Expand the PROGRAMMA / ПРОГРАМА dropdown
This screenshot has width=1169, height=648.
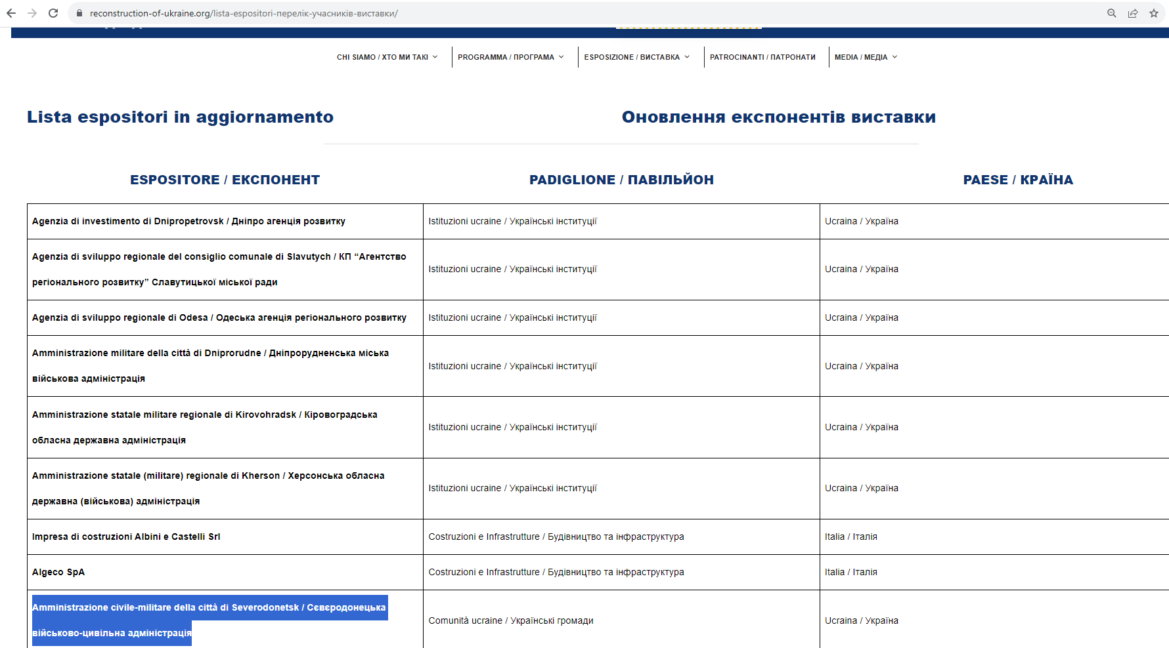pos(510,57)
